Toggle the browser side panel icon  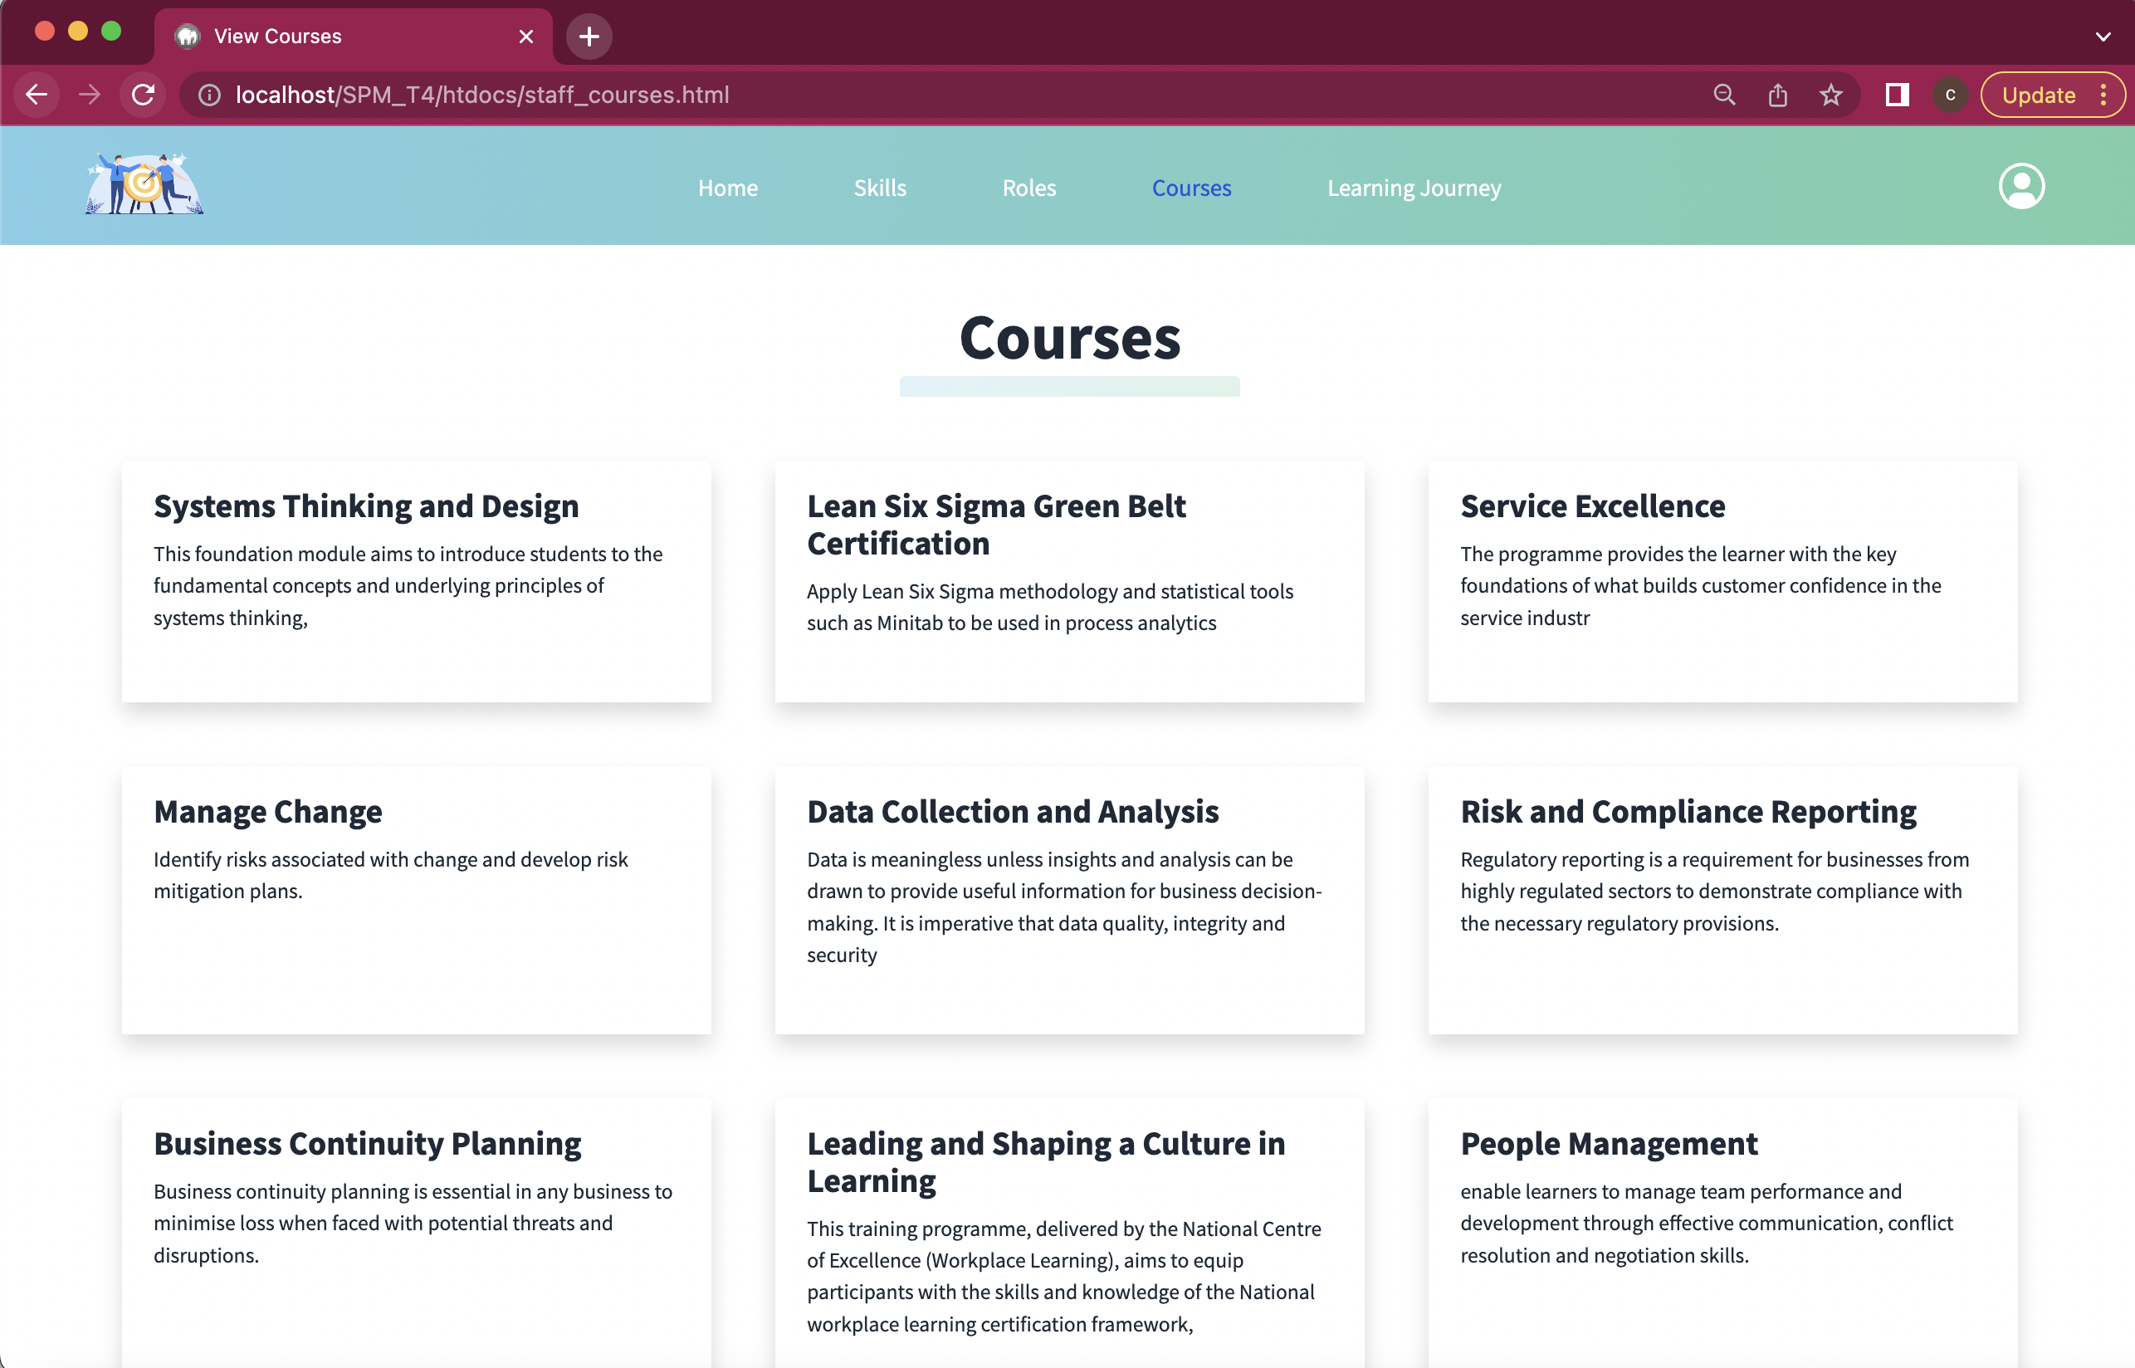(x=1897, y=94)
